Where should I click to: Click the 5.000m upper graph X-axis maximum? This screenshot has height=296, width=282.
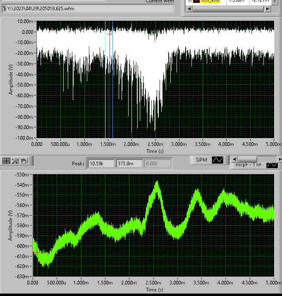click(x=273, y=144)
